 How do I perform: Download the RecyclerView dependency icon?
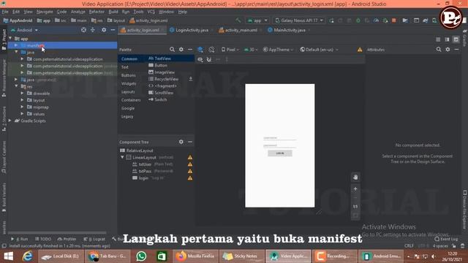pos(190,79)
